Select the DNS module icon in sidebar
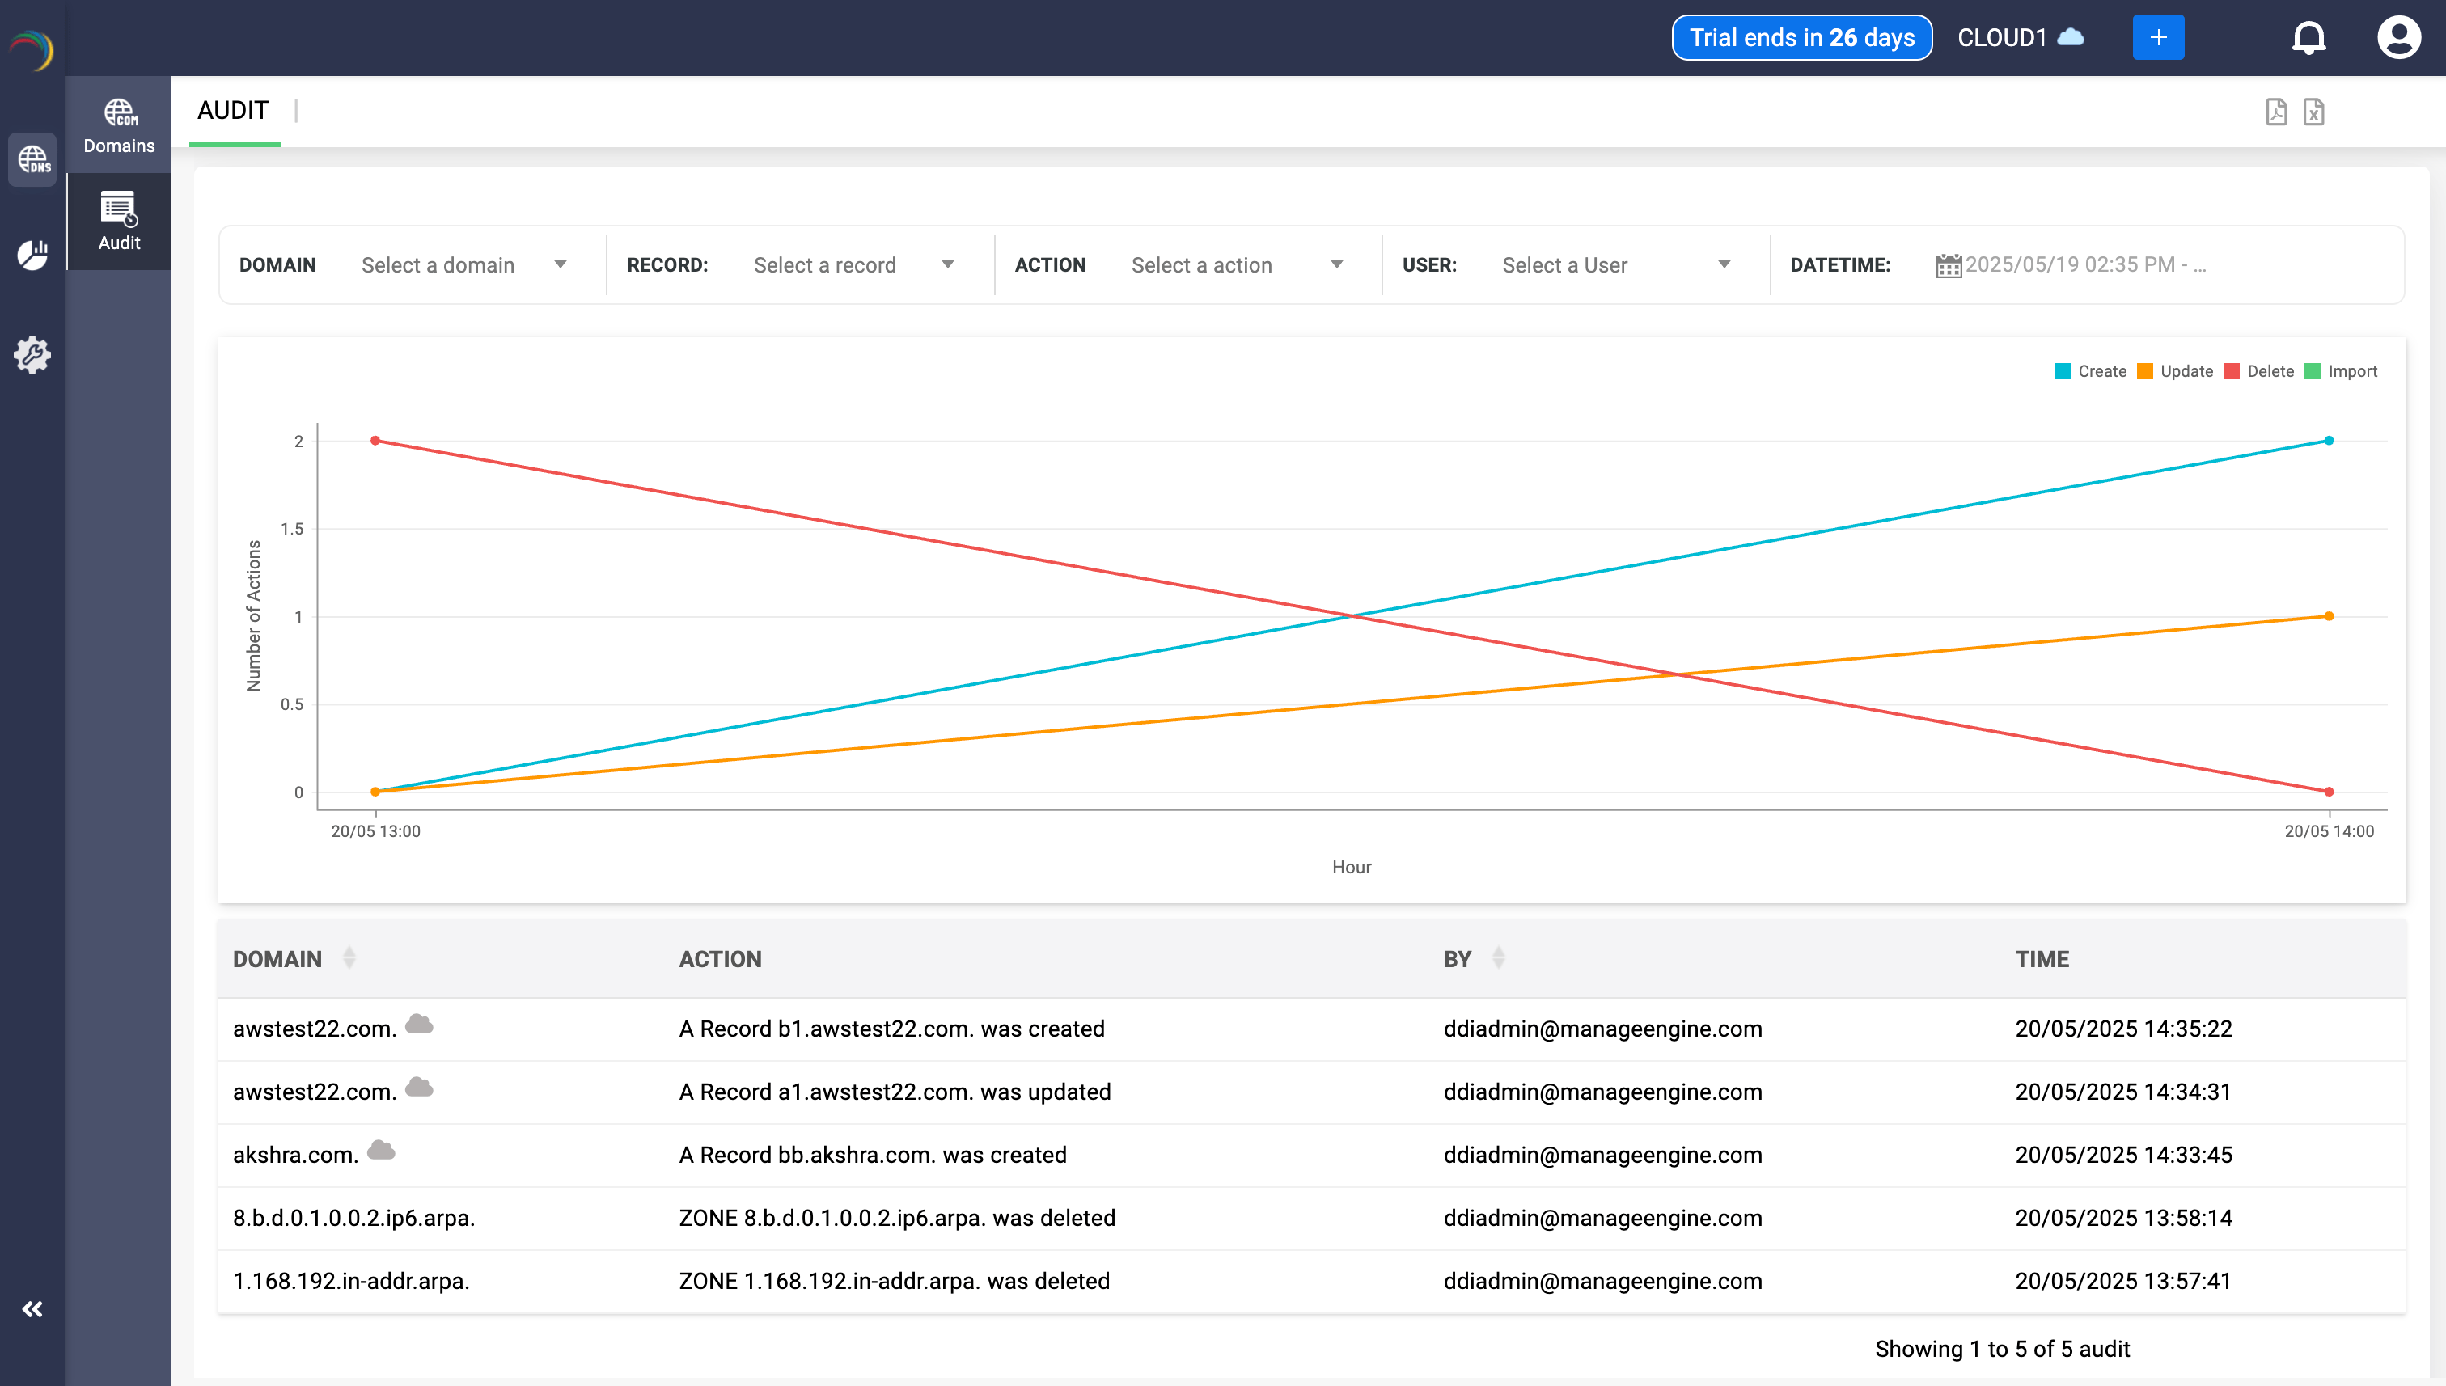 coord(32,160)
